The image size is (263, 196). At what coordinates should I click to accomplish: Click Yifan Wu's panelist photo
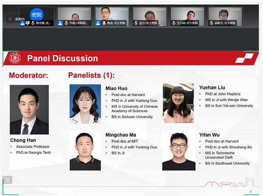178,150
